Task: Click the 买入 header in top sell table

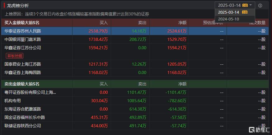Action: tap(104, 84)
